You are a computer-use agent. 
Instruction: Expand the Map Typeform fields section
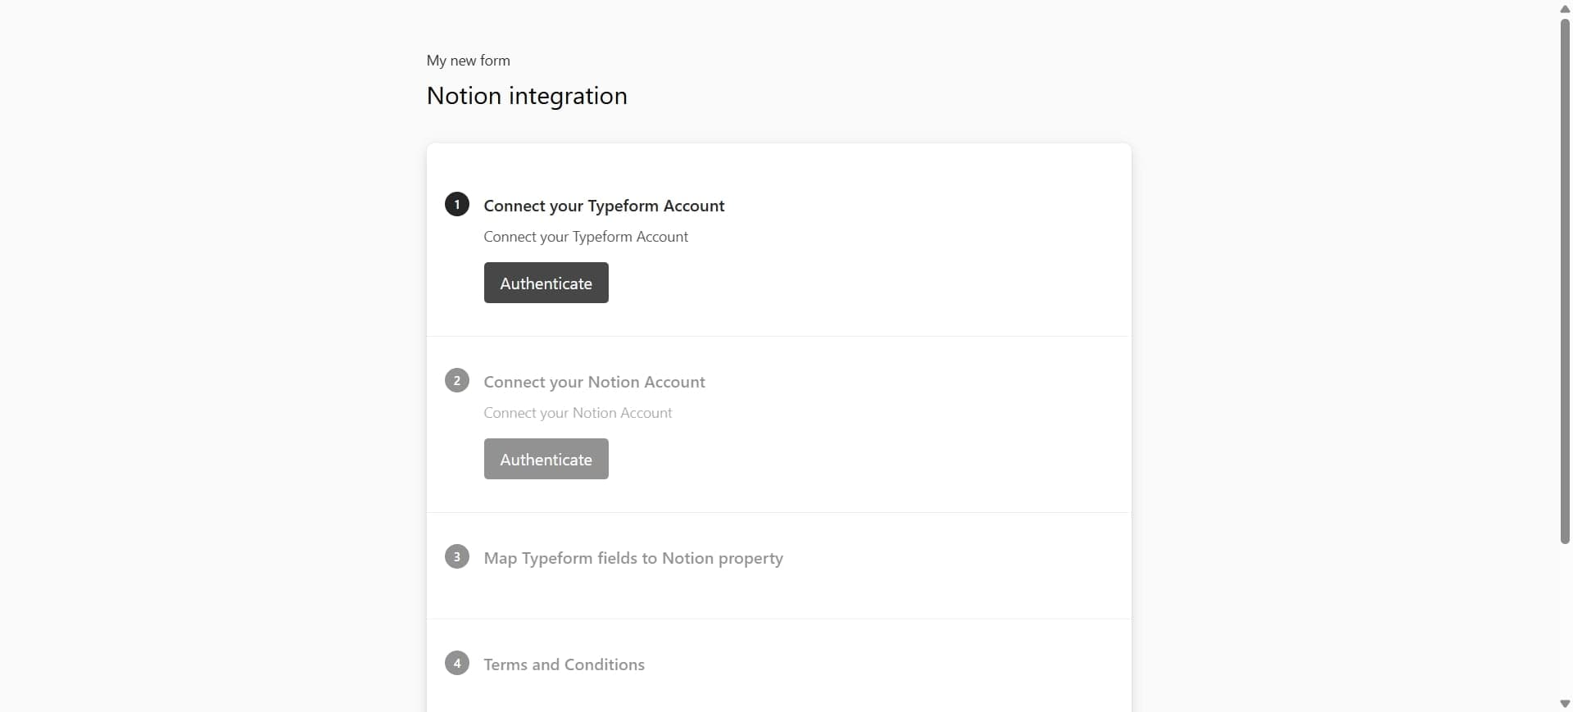(x=632, y=558)
